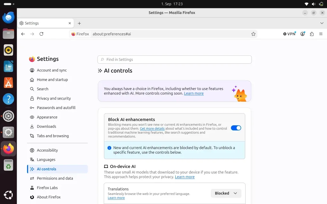The width and height of the screenshot is (327, 204).
Task: Go to Passwords and autofill
Action: tap(57, 108)
